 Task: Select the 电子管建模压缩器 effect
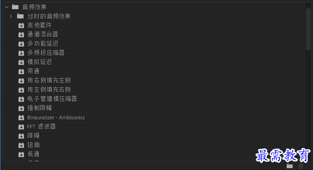click(x=52, y=99)
